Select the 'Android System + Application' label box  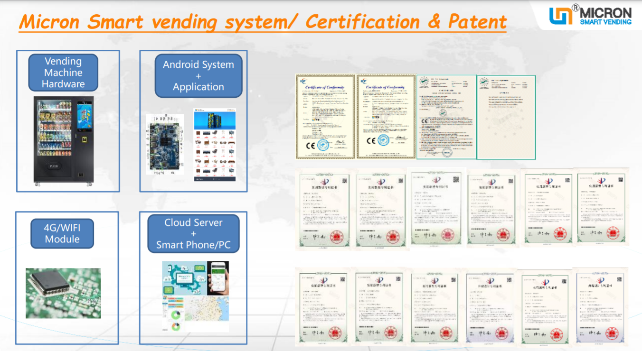198,76
